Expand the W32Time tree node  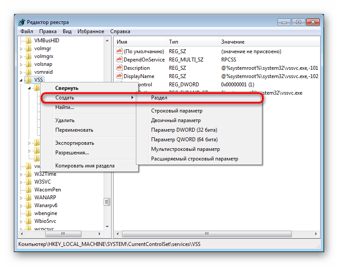tap(21, 174)
